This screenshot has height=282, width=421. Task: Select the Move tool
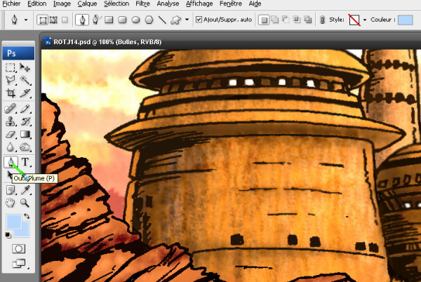(25, 67)
